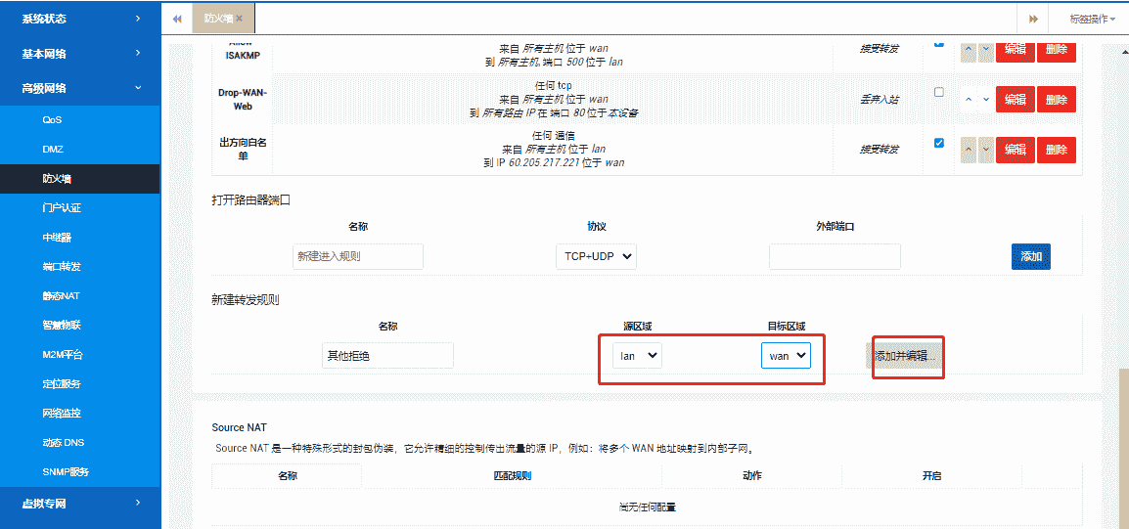The width and height of the screenshot is (1129, 529).
Task: Move the Drop-WAN-Web rule up
Action: point(969,100)
